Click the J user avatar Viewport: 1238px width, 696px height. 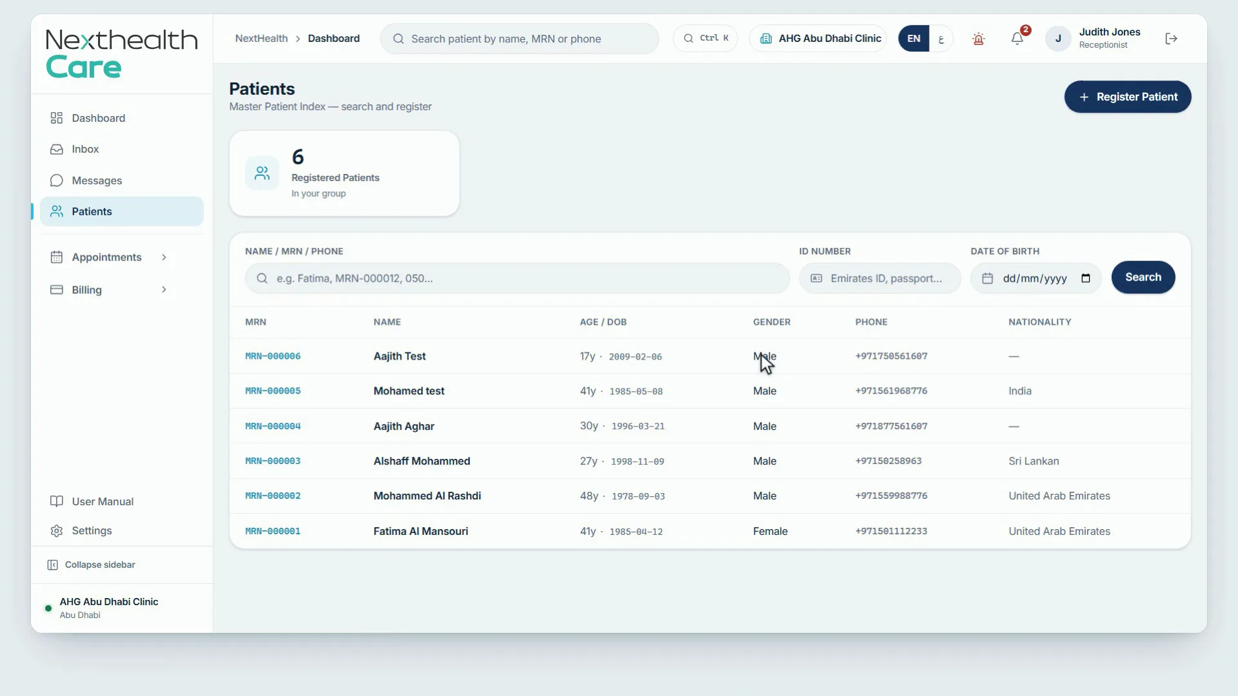1058,39
